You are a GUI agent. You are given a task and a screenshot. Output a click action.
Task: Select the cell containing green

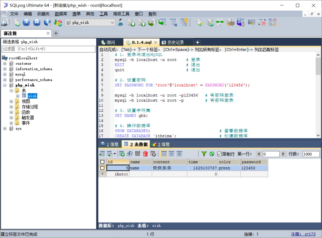tap(229, 168)
